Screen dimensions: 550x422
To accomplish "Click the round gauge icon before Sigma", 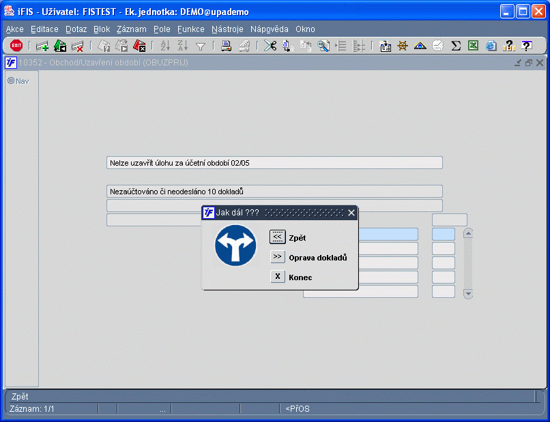I will click(x=438, y=46).
